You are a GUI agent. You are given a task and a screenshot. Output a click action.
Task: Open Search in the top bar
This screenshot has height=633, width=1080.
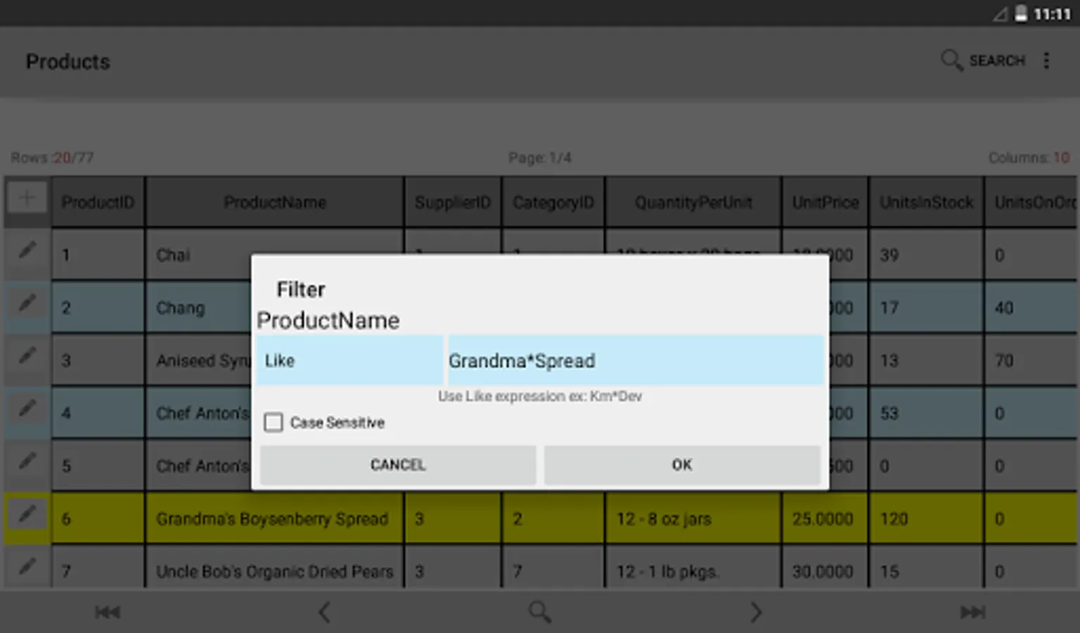983,60
